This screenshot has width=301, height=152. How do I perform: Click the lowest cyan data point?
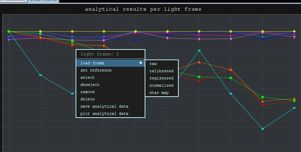pyautogui.click(x=263, y=129)
